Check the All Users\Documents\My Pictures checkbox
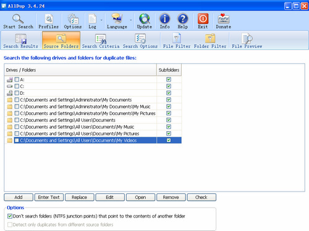 (17, 134)
